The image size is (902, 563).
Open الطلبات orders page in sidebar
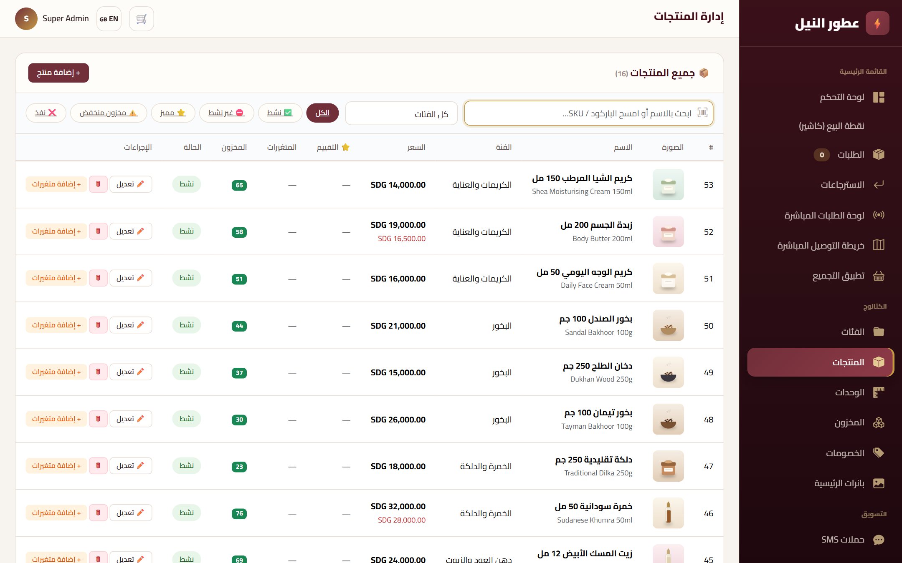tap(820, 155)
